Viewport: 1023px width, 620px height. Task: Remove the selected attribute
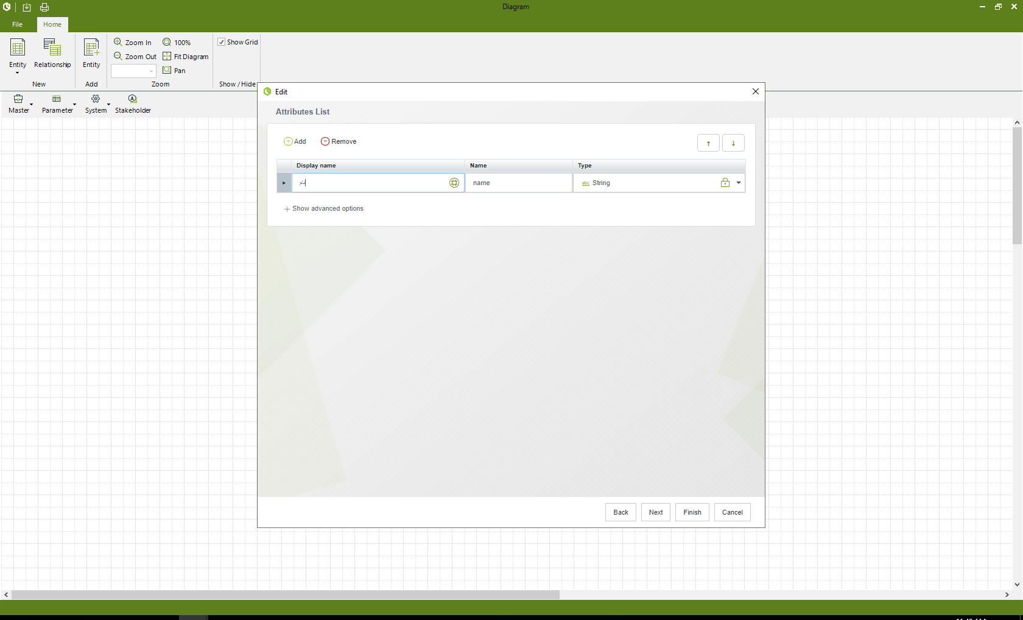339,141
